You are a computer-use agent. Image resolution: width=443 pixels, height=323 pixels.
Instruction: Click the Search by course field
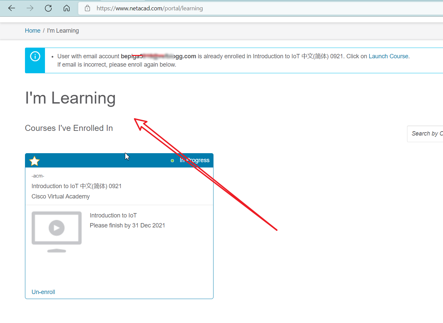[x=425, y=134]
